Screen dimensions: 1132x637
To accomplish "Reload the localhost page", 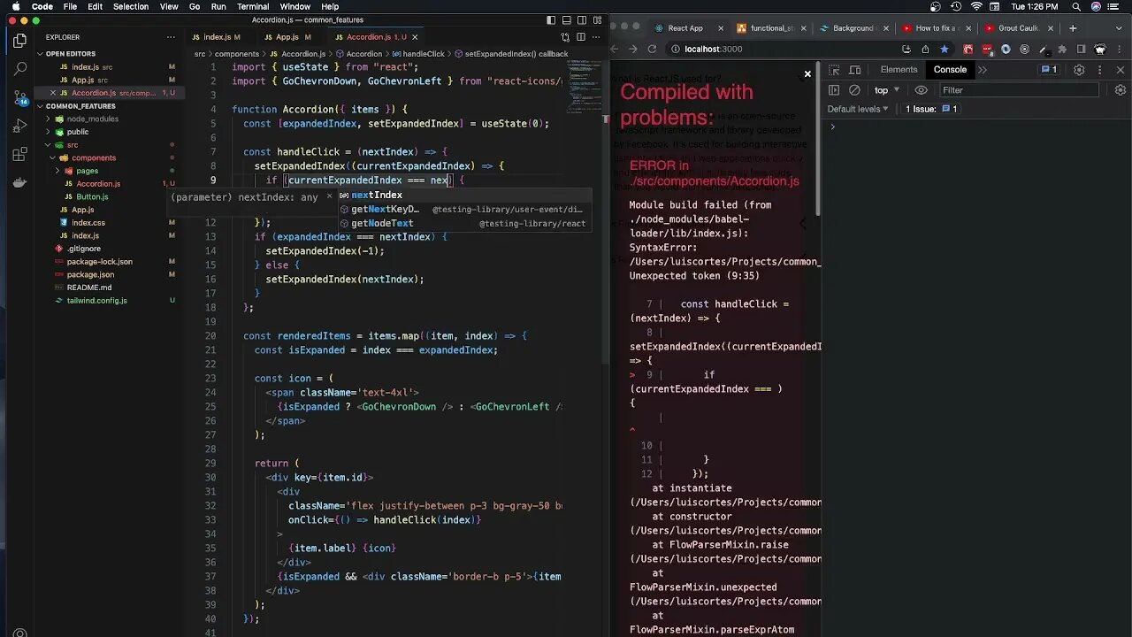I will [x=652, y=49].
